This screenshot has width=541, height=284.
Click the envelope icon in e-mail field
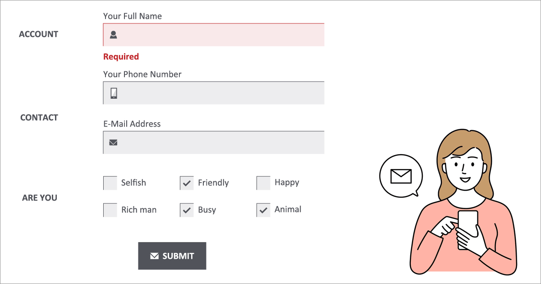point(114,142)
